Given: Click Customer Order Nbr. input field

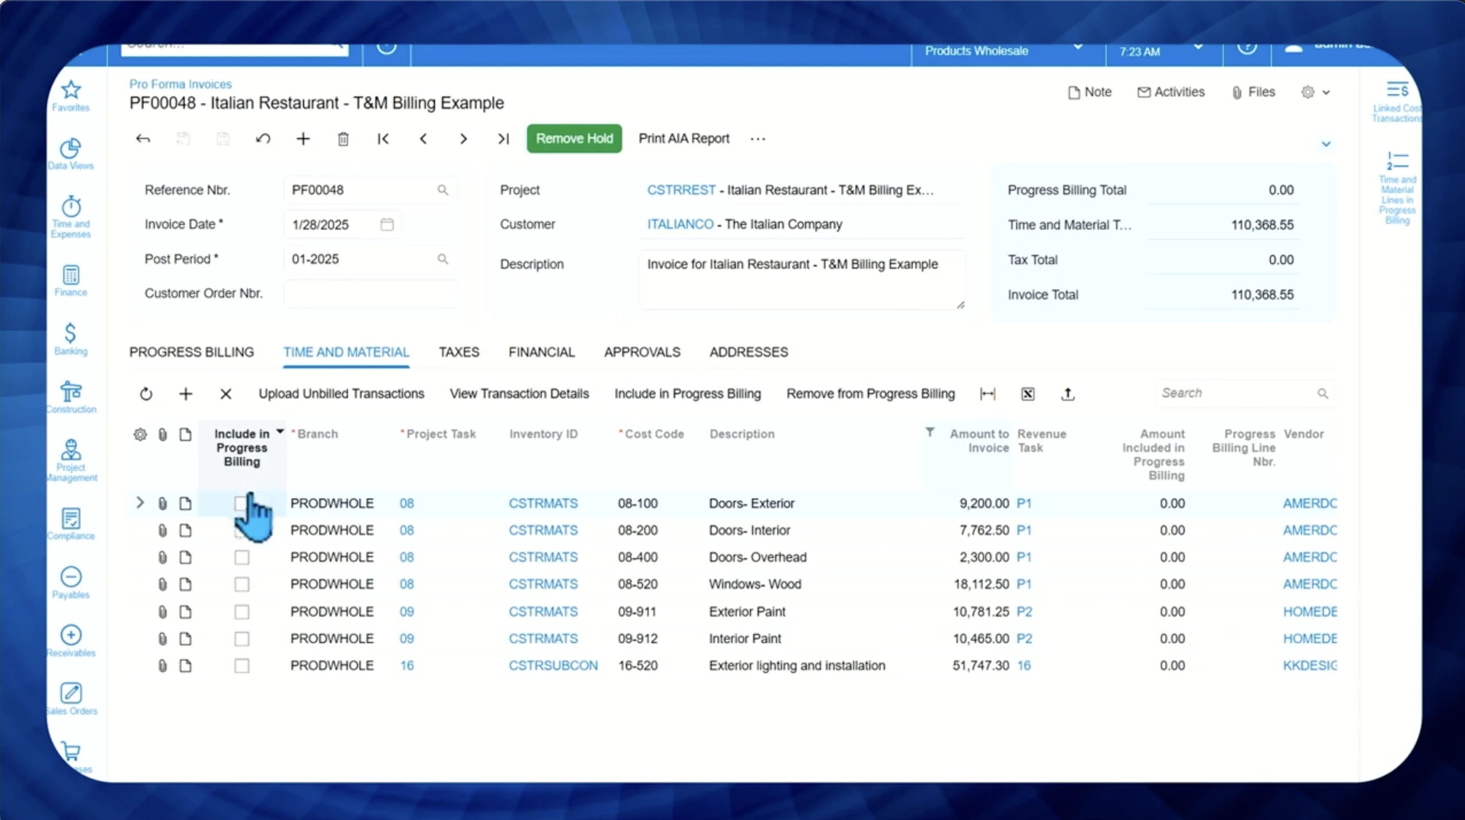Looking at the screenshot, I should pos(370,293).
